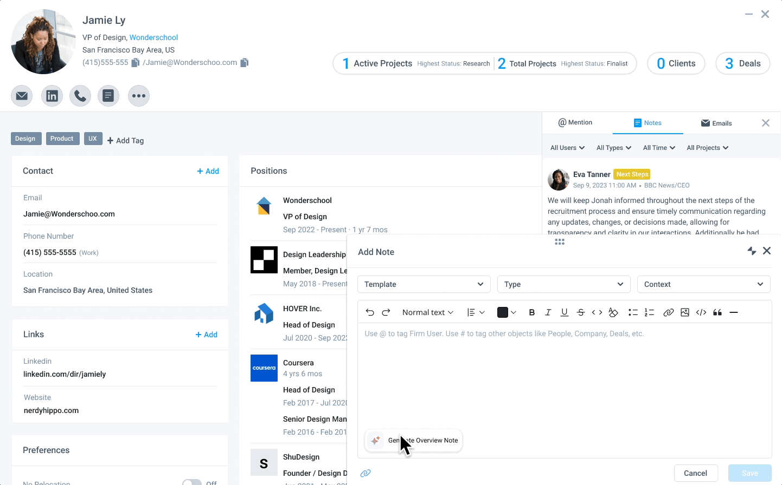The height and width of the screenshot is (485, 782).
Task: Click the Wonderschool company logo in Positions
Action: coord(264,206)
